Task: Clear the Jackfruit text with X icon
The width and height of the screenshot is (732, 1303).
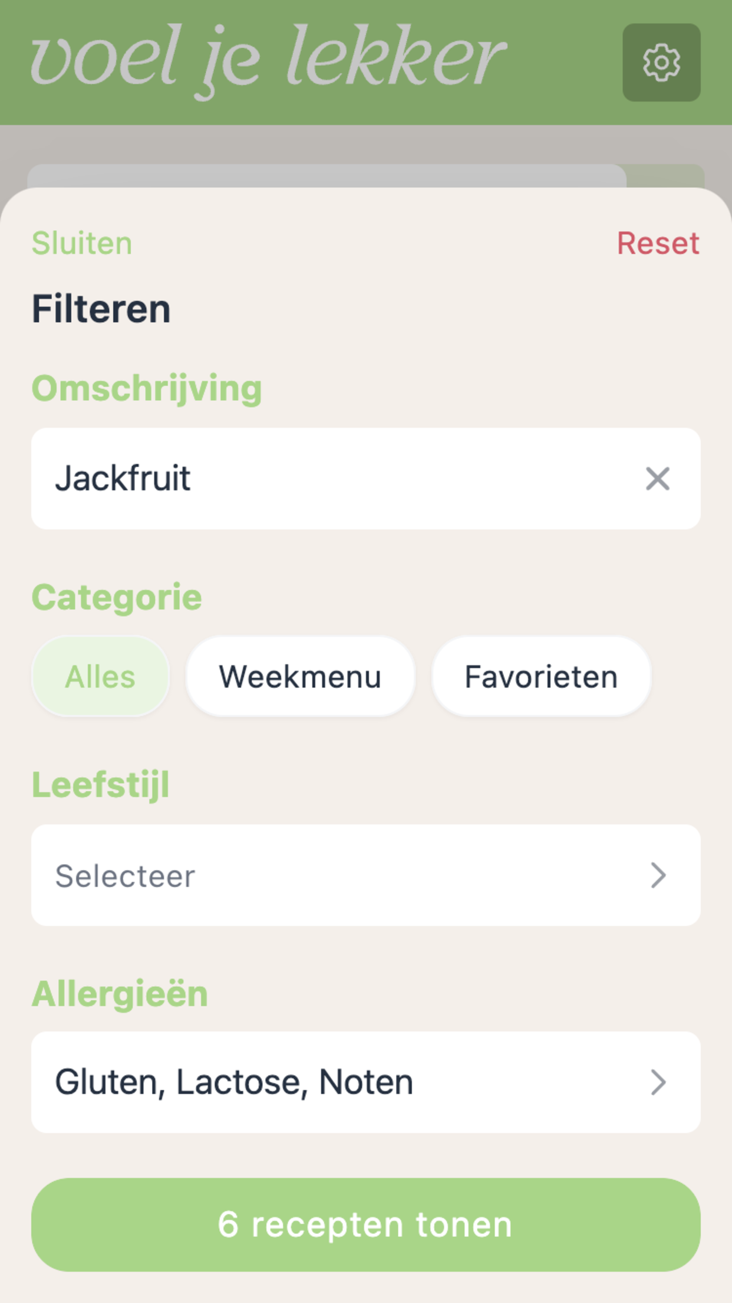Action: [x=658, y=479]
